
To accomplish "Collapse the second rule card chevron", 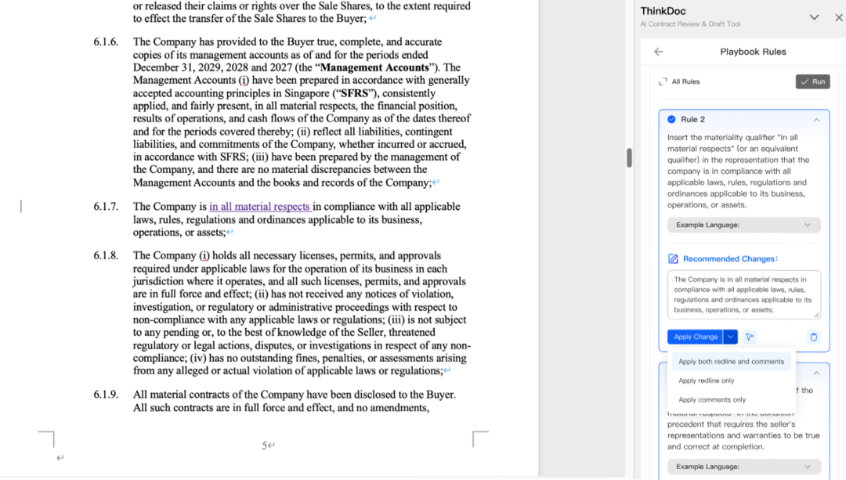I will coord(816,374).
